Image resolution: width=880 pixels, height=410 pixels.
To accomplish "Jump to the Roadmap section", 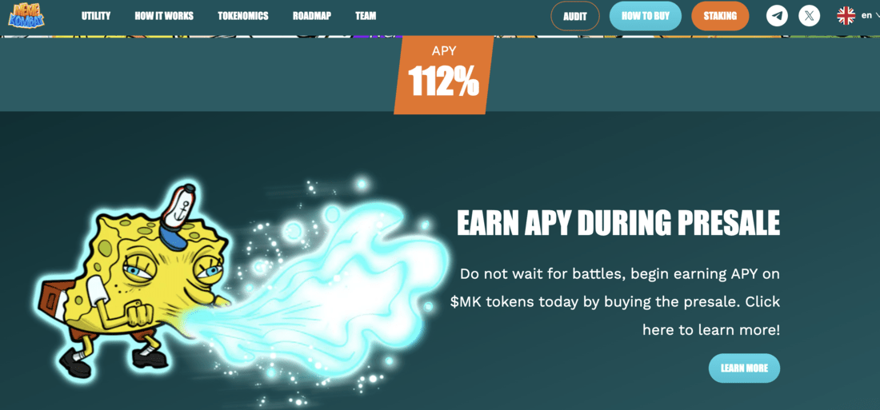I will [312, 16].
